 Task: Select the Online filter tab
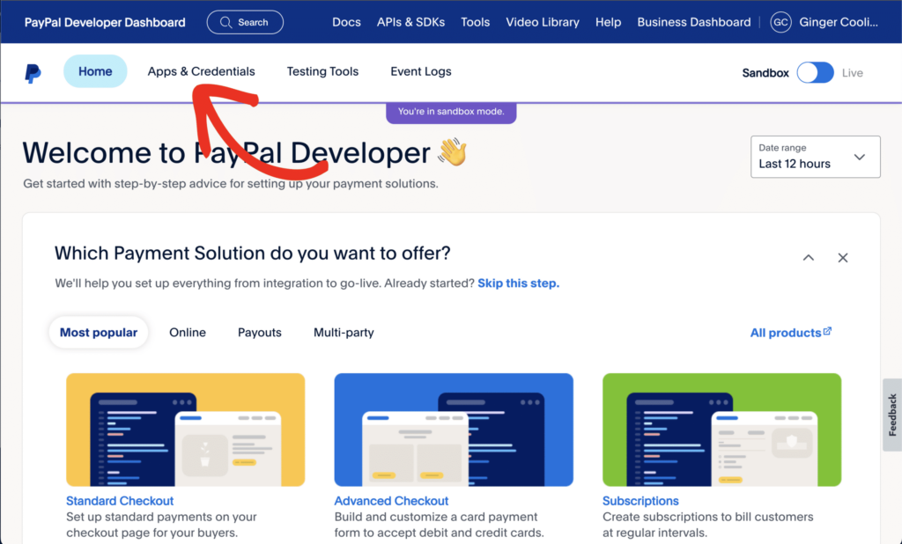click(188, 333)
